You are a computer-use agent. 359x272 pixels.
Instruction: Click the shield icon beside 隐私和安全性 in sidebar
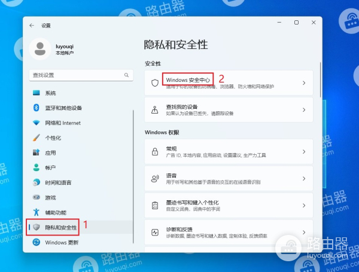36,227
